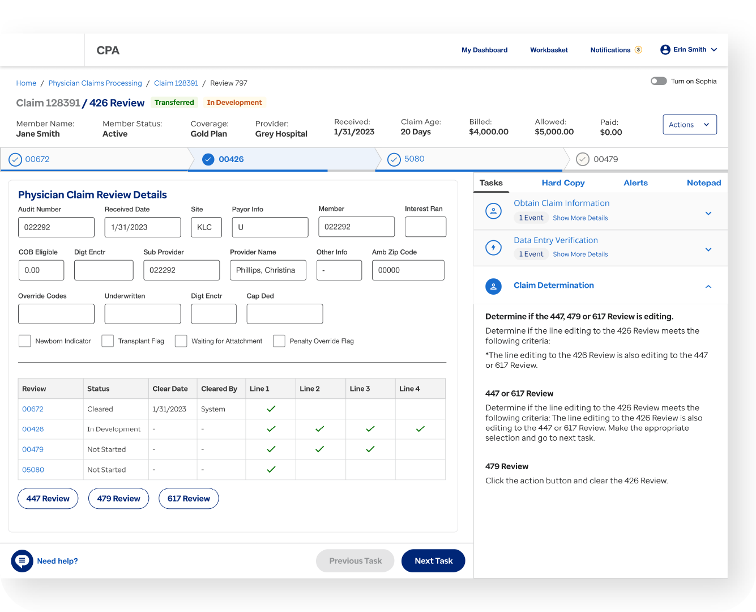Show More Details under Data Entry Verification
Image resolution: width=756 pixels, height=612 pixels.
coord(580,254)
